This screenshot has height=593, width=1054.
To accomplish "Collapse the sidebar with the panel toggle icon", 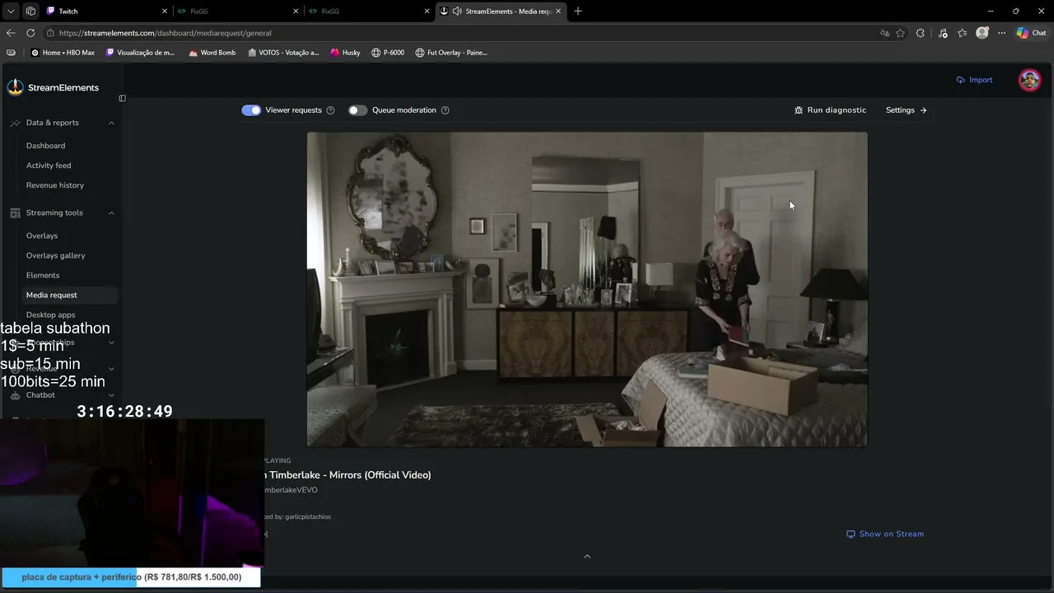I will (122, 98).
